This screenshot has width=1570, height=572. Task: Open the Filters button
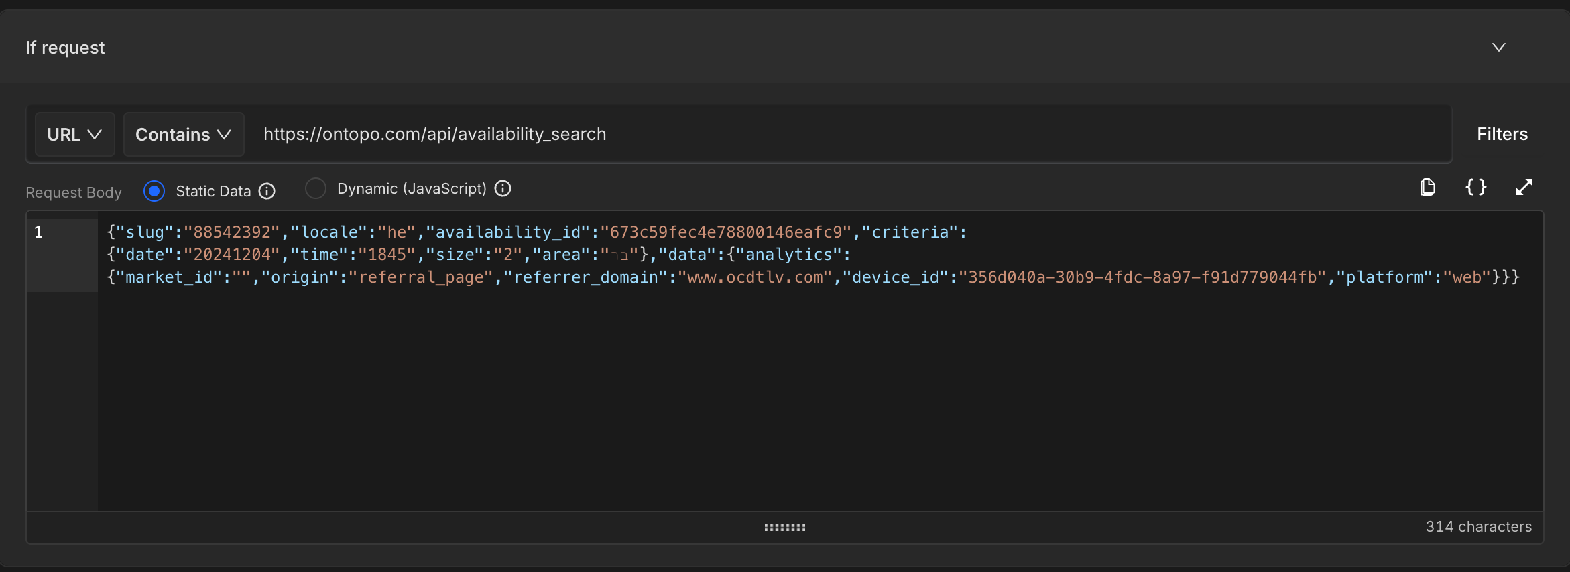(1502, 134)
